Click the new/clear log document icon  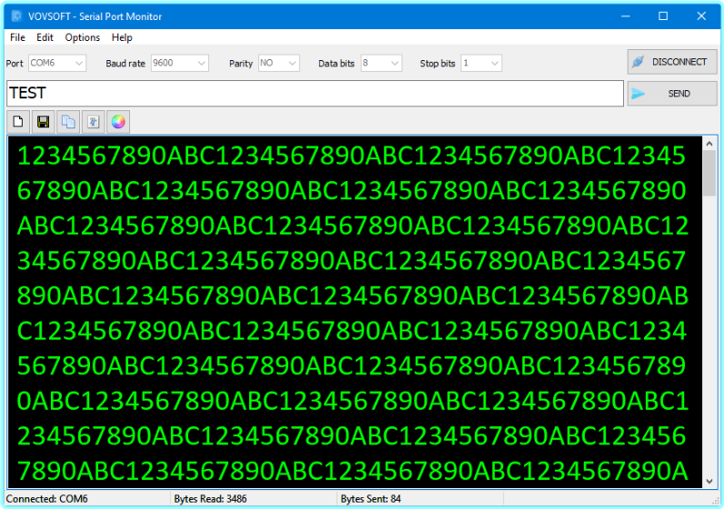pyautogui.click(x=18, y=121)
